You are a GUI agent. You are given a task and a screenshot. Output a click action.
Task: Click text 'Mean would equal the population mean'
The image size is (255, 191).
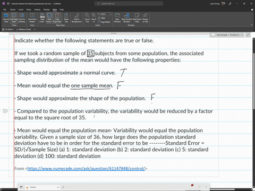[x=64, y=131]
